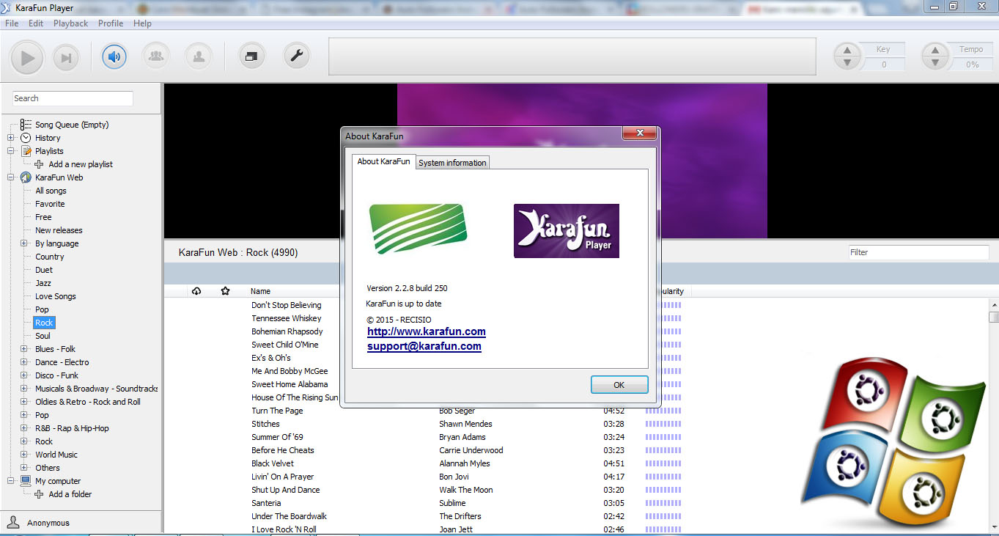This screenshot has width=999, height=536.
Task: Switch to System information tab
Action: click(452, 163)
